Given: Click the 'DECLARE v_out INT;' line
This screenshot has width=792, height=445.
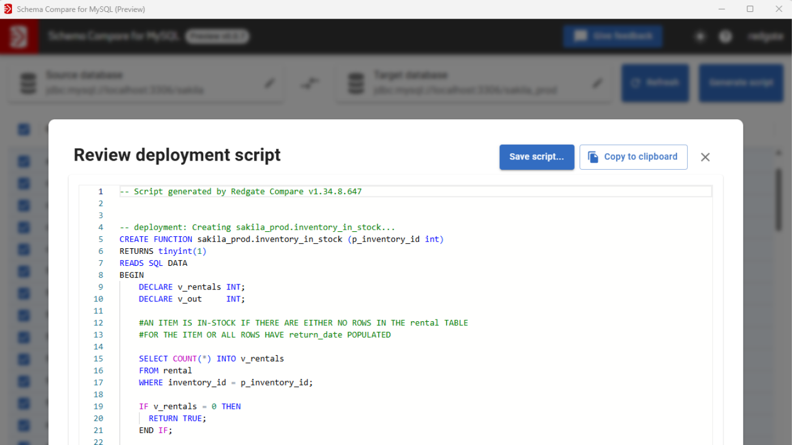Looking at the screenshot, I should [x=192, y=299].
